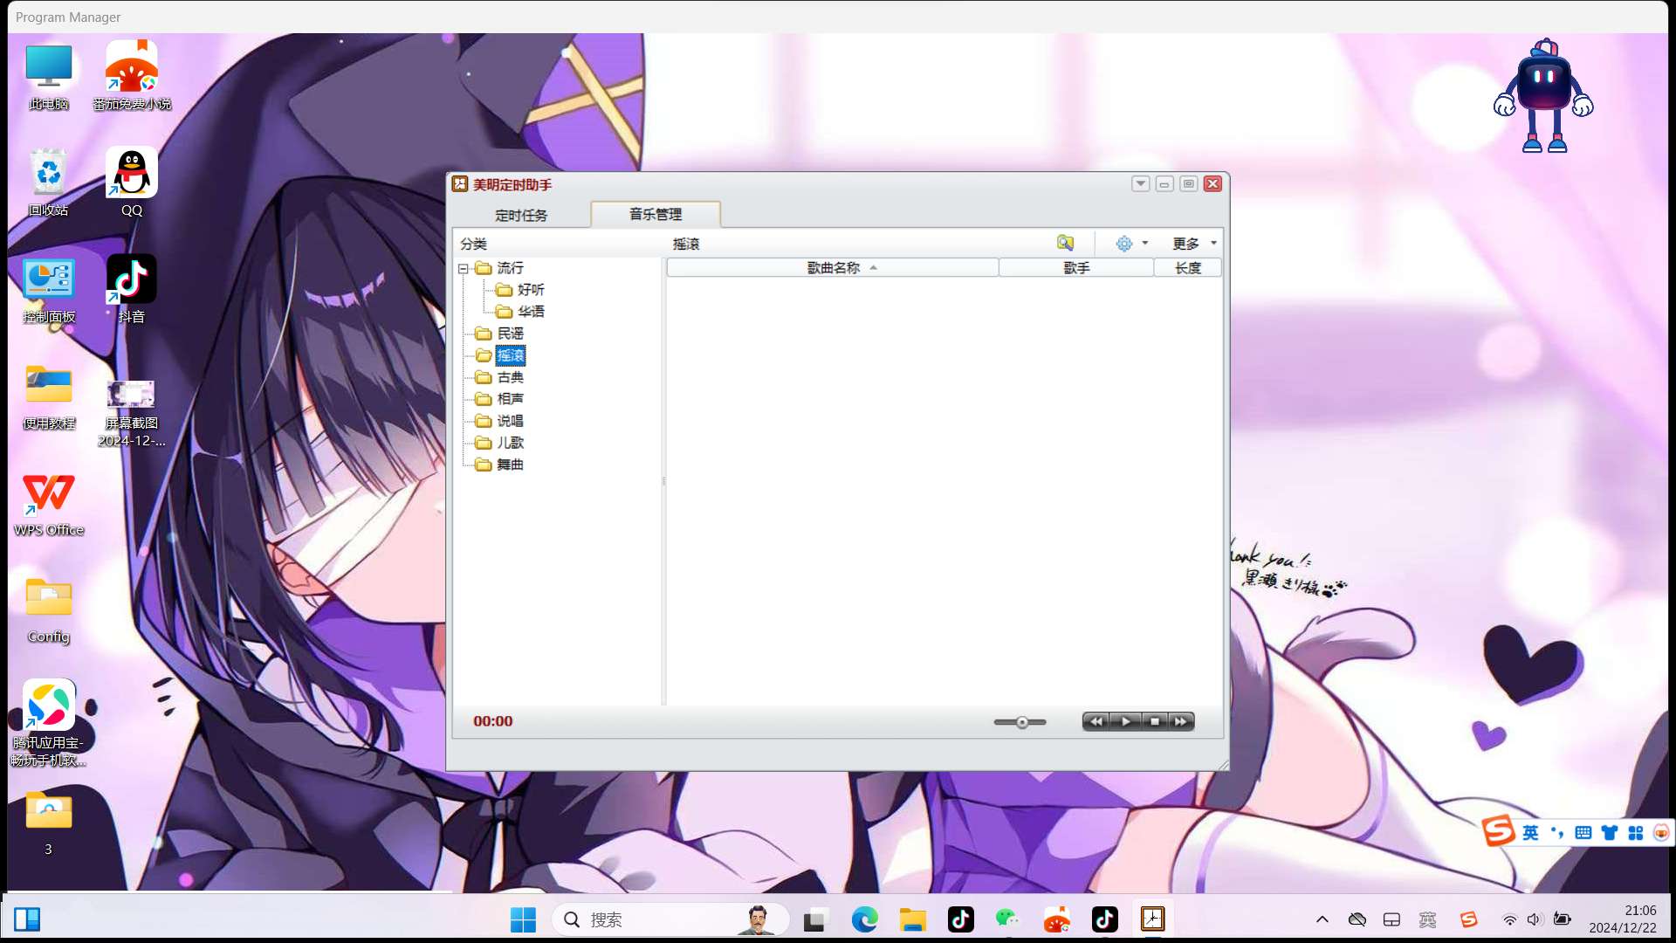Open the 腾讯应用宝 desktop shortcut

49,723
